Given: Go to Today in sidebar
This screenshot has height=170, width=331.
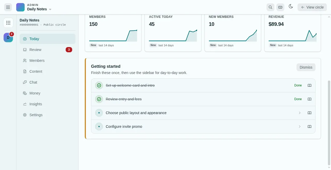Looking at the screenshot, I should 48,39.
